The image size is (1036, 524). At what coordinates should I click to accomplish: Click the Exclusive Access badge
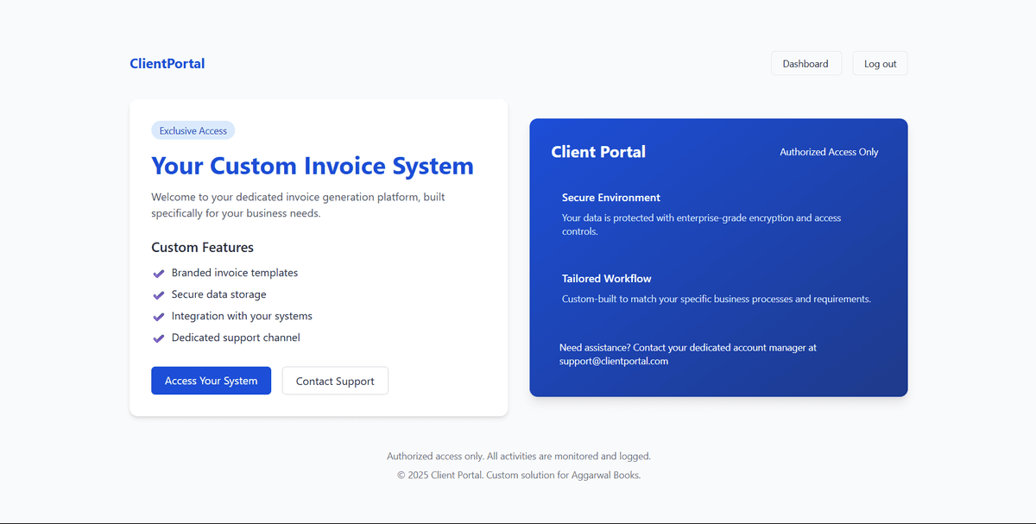pos(193,131)
